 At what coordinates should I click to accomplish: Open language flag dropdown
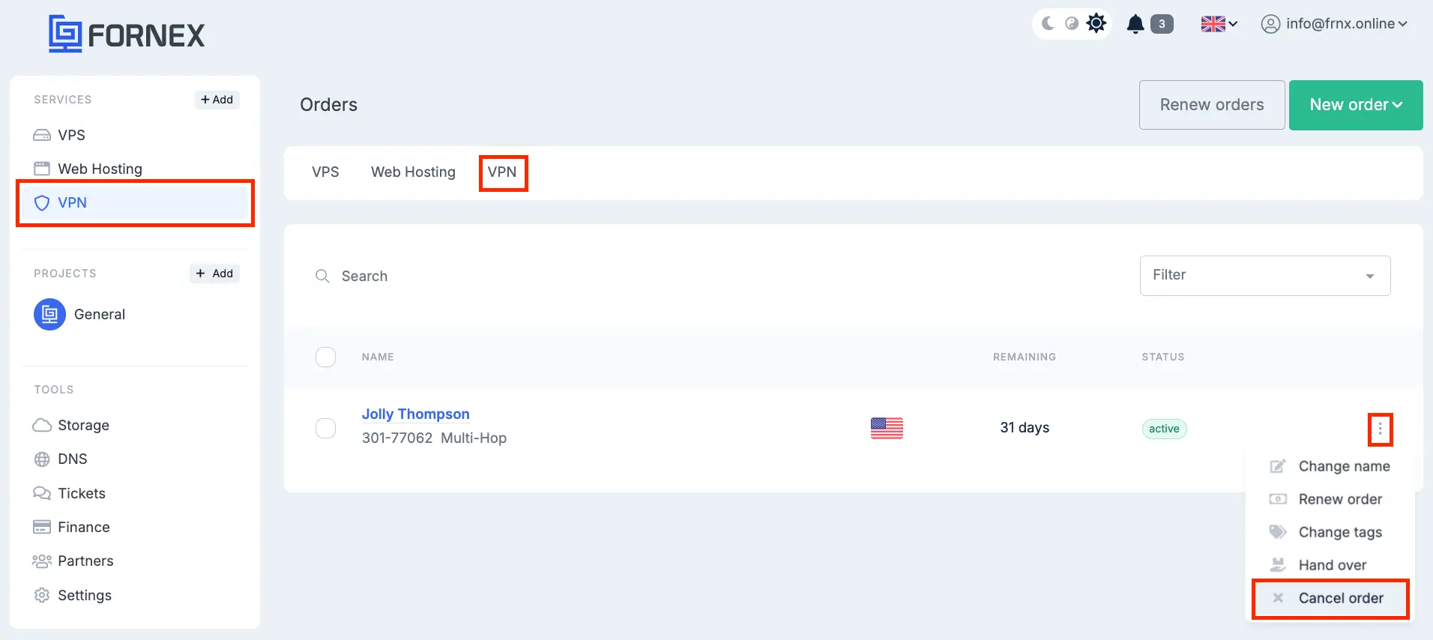point(1219,24)
